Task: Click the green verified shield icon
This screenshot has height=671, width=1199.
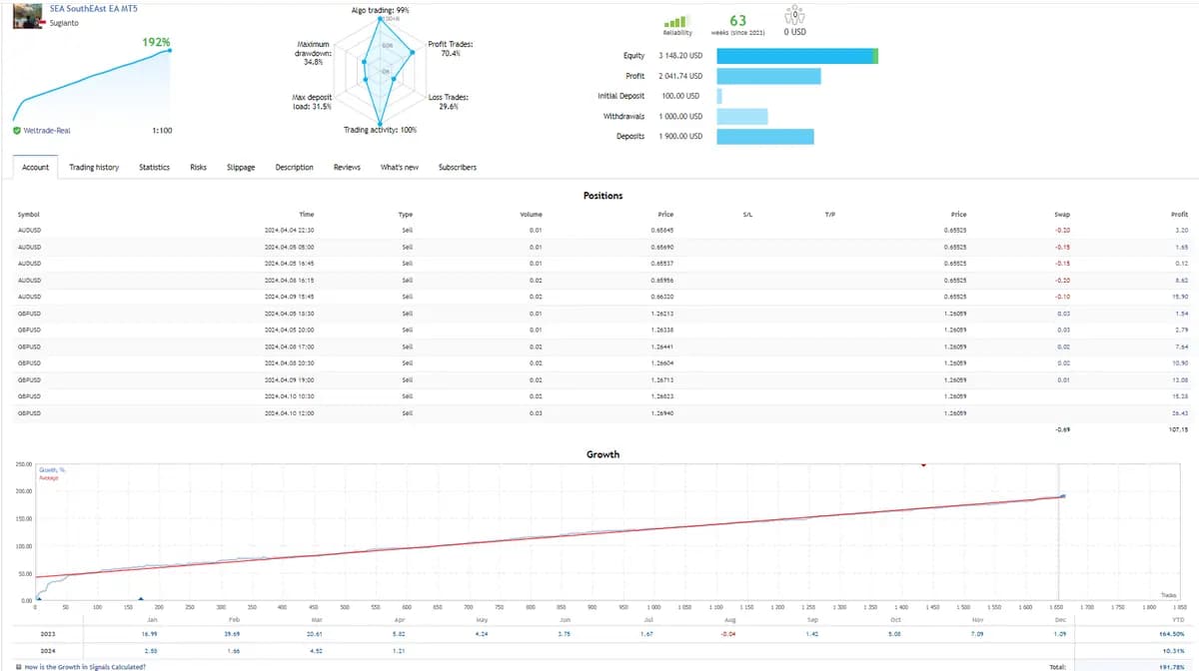Action: pos(16,130)
